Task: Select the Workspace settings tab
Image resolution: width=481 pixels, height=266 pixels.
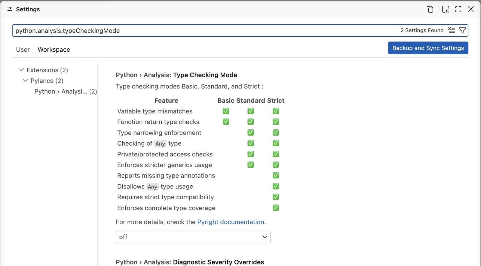Action: tap(54, 50)
